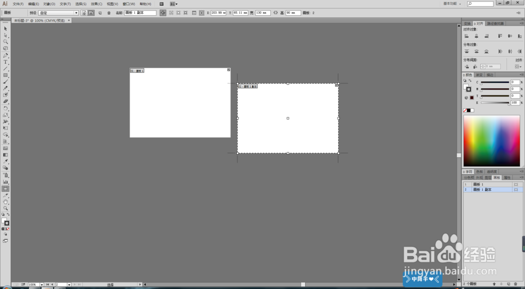
Task: Toggle show center mark button
Action: pyautogui.click(x=171, y=13)
